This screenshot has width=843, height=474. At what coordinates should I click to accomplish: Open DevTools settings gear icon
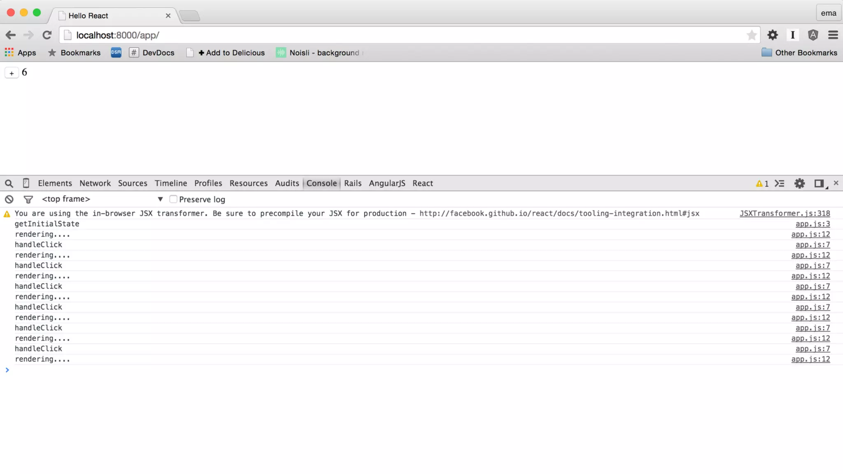(799, 184)
